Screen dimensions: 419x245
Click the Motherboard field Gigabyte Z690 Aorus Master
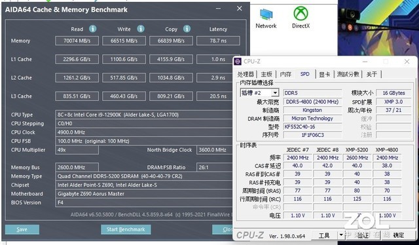click(x=144, y=194)
